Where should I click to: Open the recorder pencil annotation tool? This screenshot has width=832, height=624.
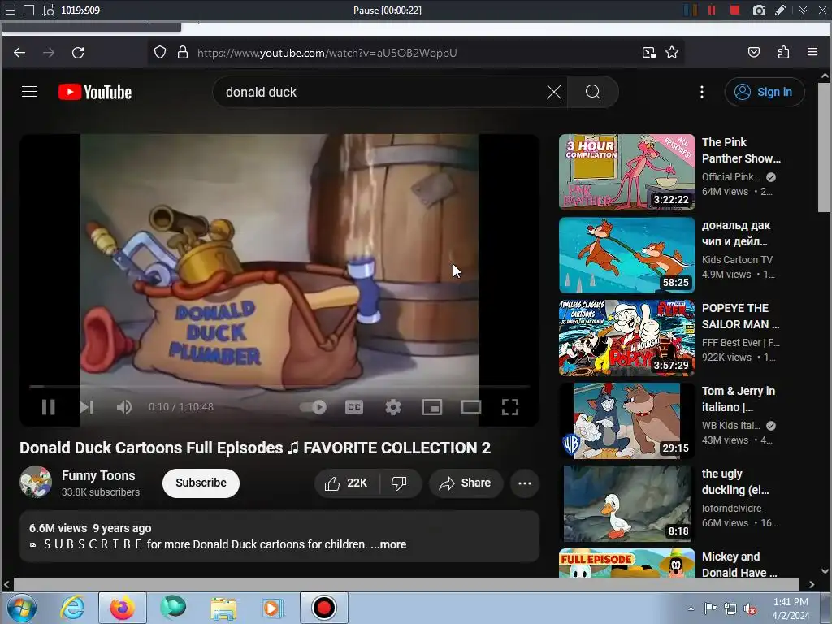(781, 10)
